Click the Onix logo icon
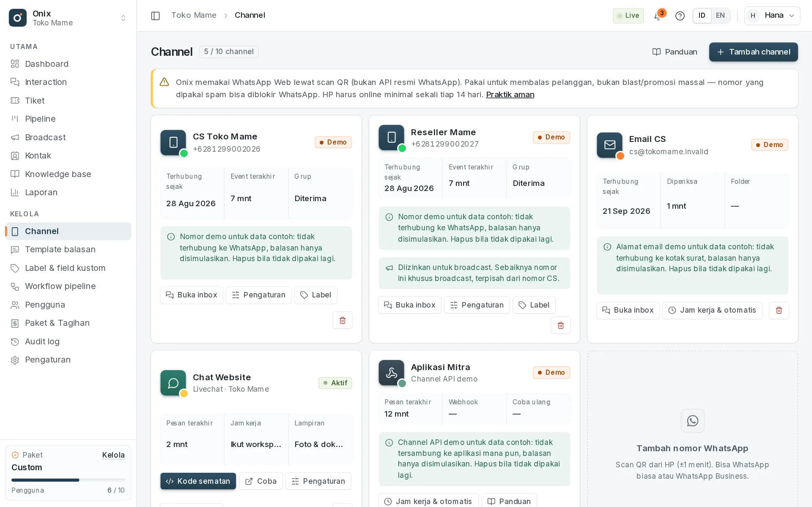 click(18, 18)
